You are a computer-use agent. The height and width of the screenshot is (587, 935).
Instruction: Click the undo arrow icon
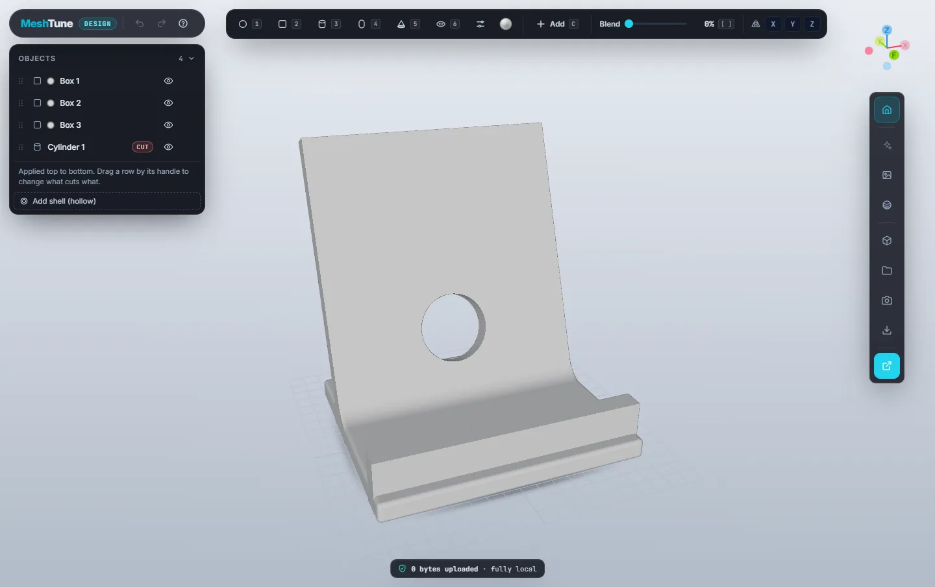point(140,23)
